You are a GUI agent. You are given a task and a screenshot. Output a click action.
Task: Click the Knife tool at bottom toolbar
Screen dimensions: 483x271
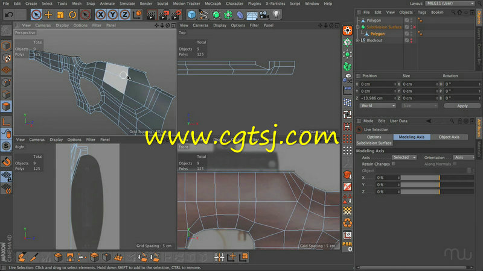[34, 257]
